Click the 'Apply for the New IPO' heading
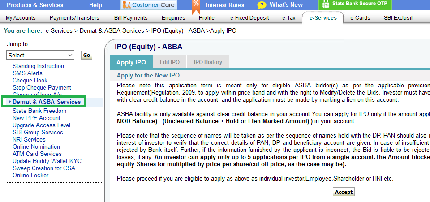Viewport: 430px width, 202px height. coord(148,75)
